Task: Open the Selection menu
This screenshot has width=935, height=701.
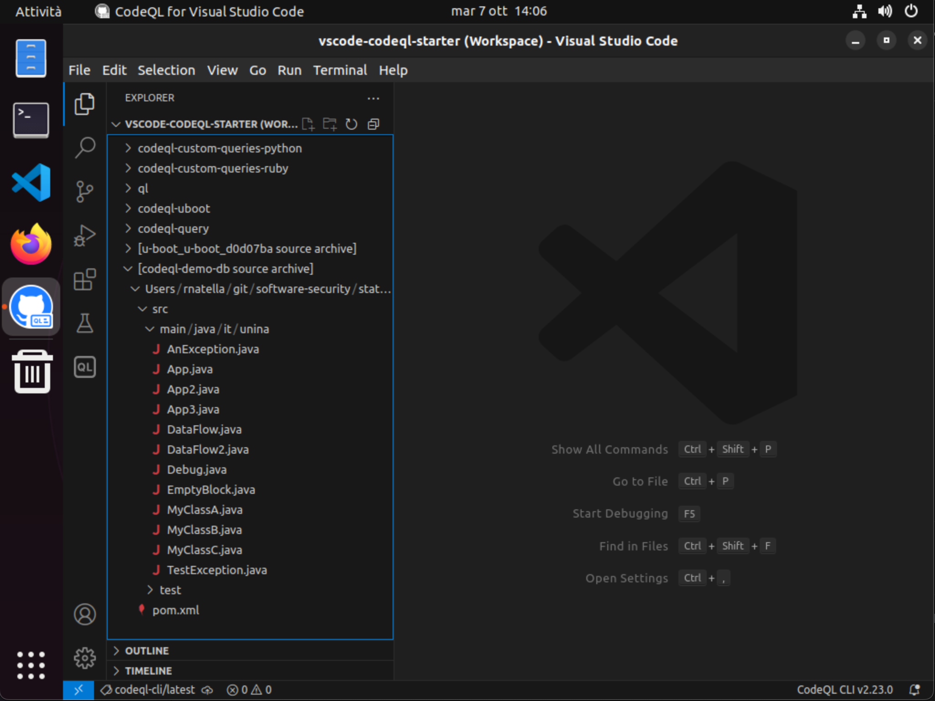Action: [166, 70]
